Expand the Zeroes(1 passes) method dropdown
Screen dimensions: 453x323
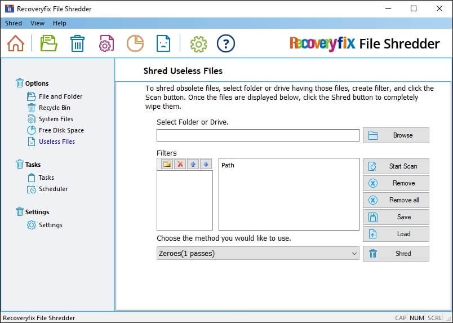257,253
